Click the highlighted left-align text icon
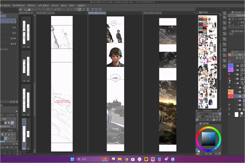This screenshot has width=245, height=163. coord(5,138)
